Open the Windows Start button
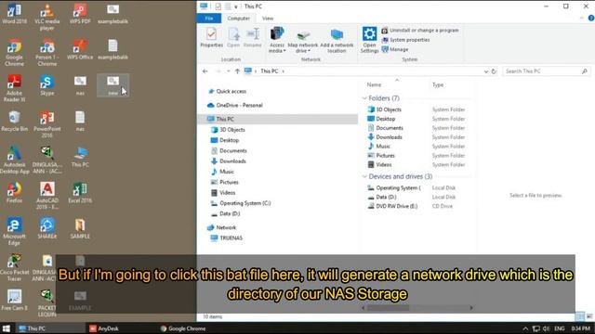This screenshot has width=595, height=334. pyautogui.click(x=7, y=328)
